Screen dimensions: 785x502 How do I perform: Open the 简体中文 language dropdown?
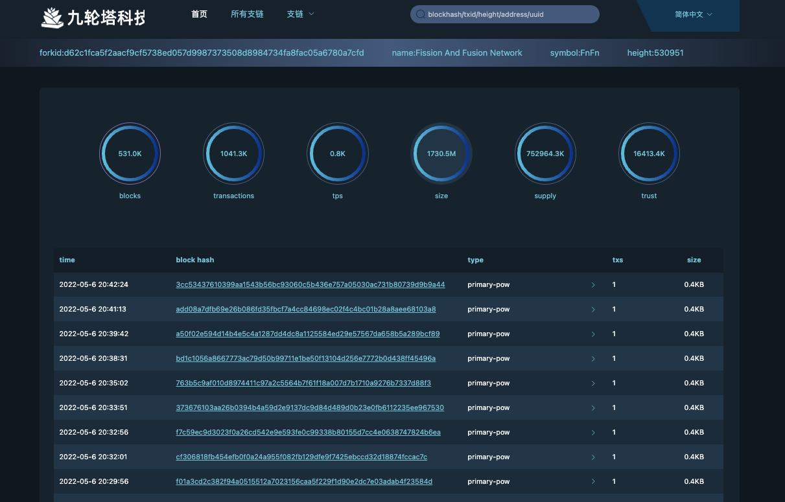click(693, 14)
